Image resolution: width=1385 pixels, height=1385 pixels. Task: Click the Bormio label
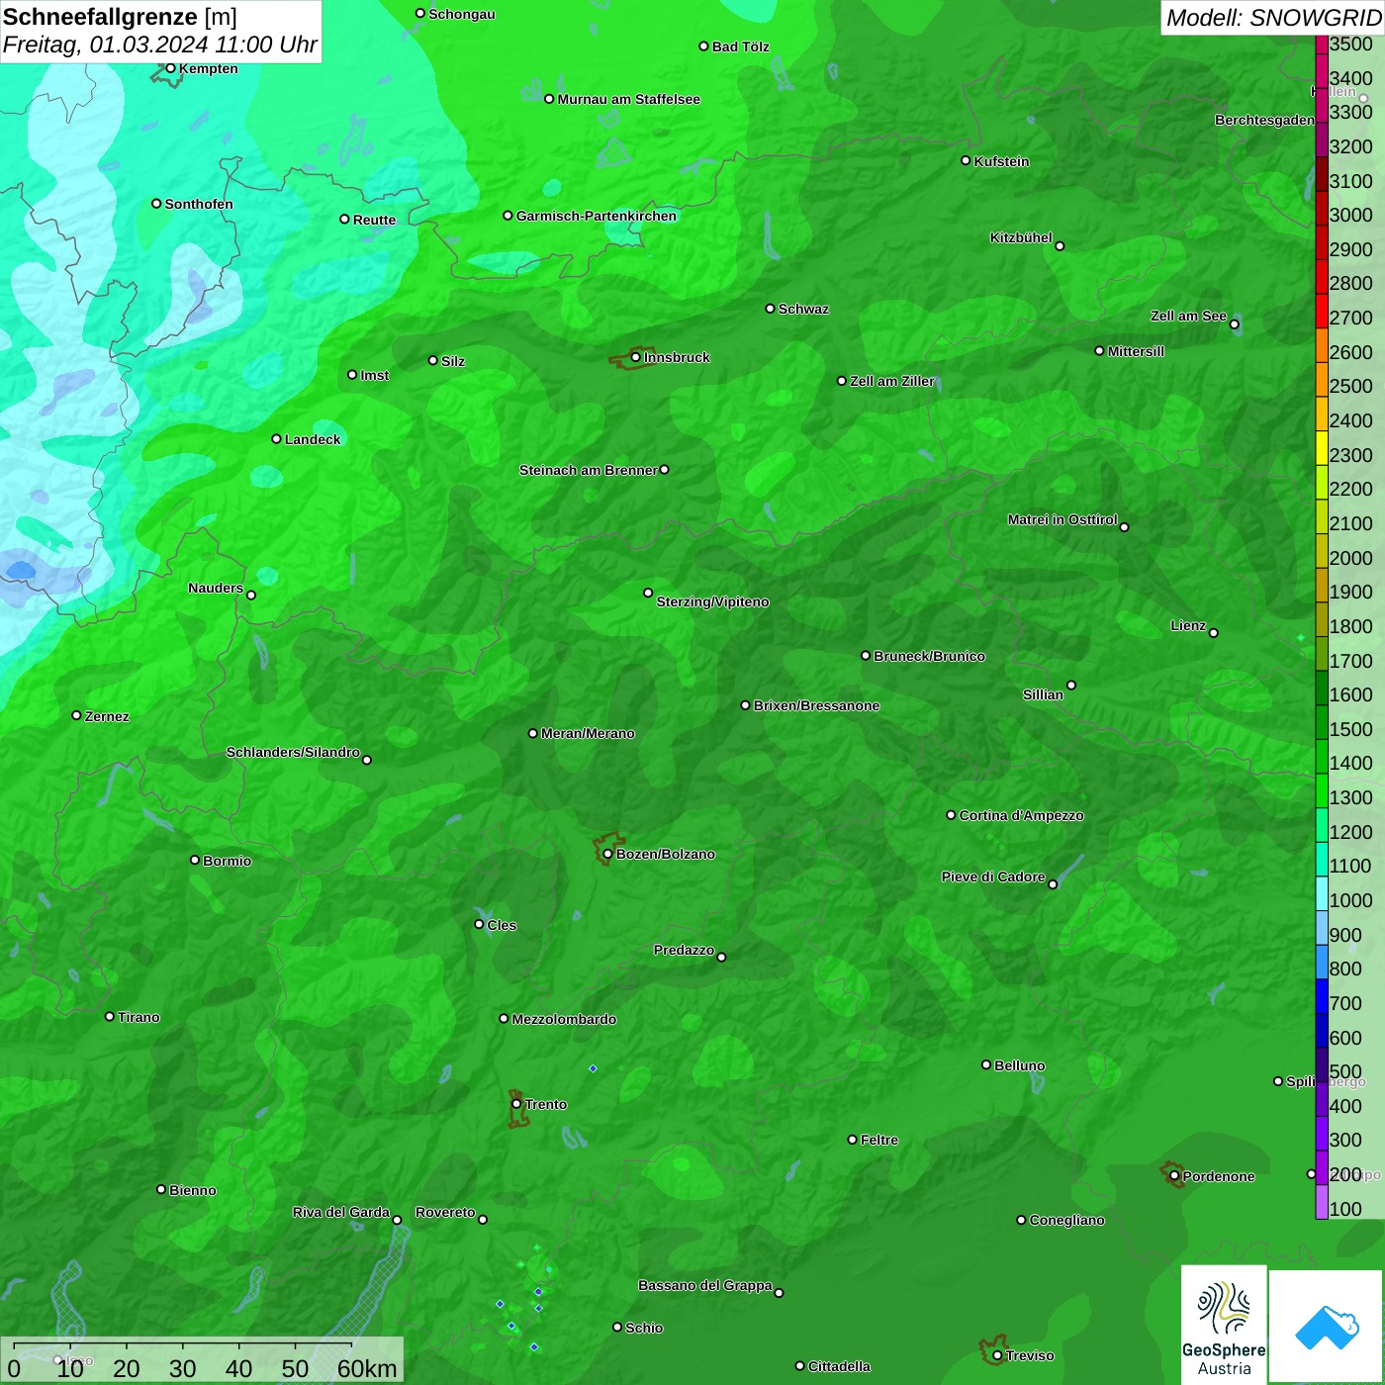tap(228, 861)
